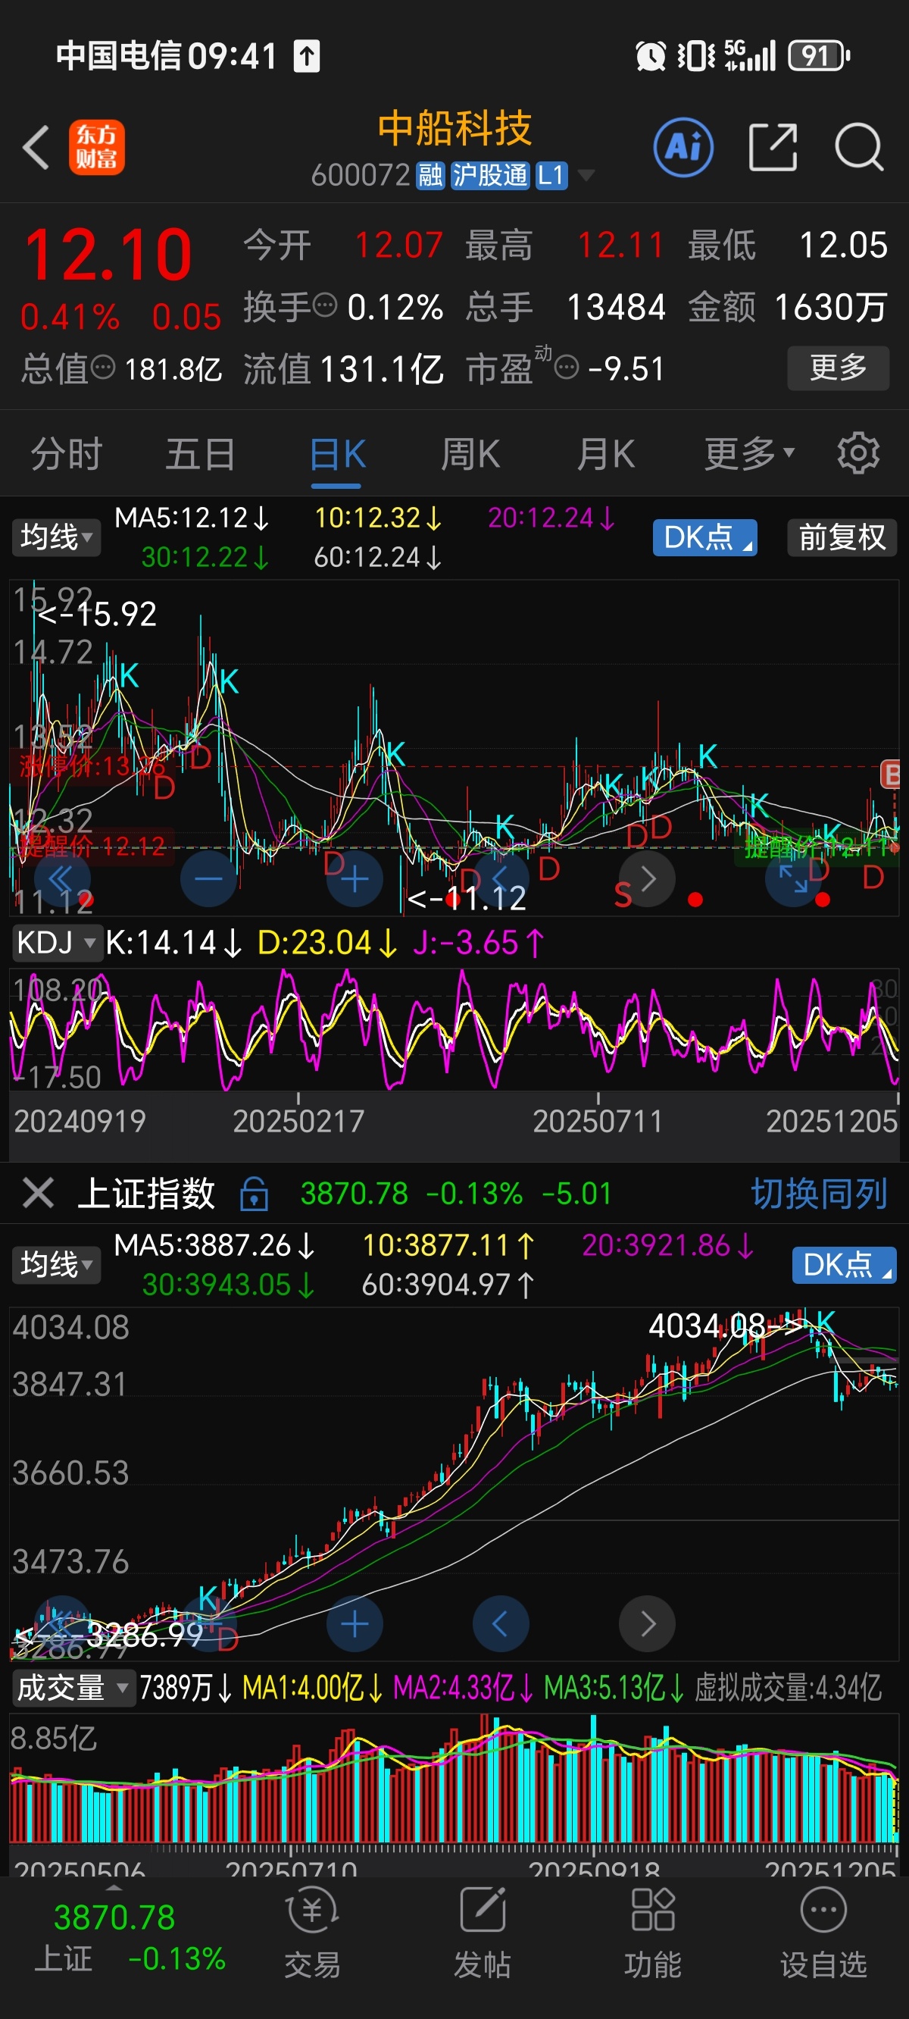Open the Eastmoney app logo
The height and width of the screenshot is (2019, 909).
pos(96,146)
